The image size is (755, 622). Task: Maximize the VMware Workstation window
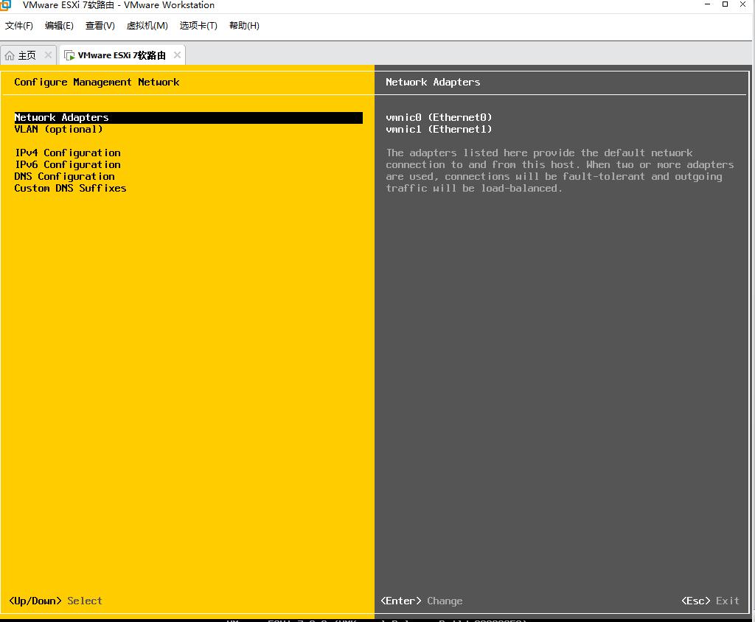click(725, 4)
